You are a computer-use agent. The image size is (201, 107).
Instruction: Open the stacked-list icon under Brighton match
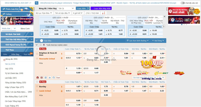(46, 77)
